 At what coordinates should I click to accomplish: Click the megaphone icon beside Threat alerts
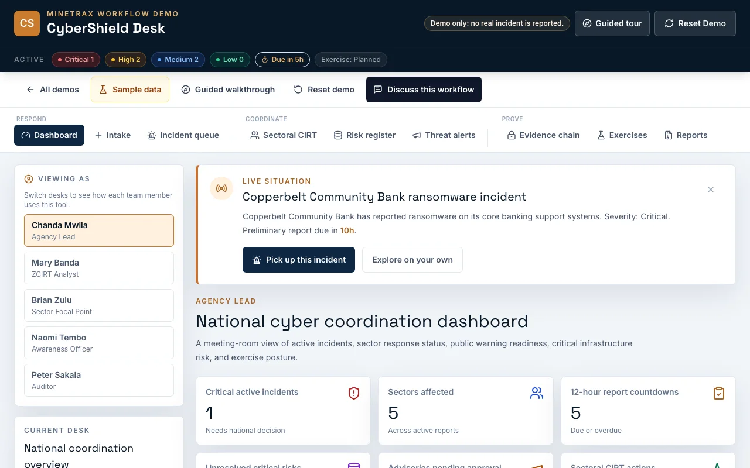(x=417, y=135)
